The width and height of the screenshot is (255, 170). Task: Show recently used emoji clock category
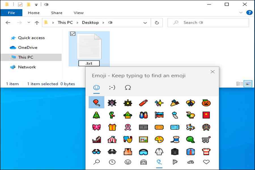(112, 162)
